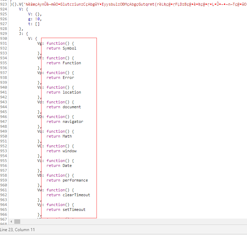Click the horizontal scrollbar left arrow
The width and height of the screenshot is (247, 235).
(11, 222)
